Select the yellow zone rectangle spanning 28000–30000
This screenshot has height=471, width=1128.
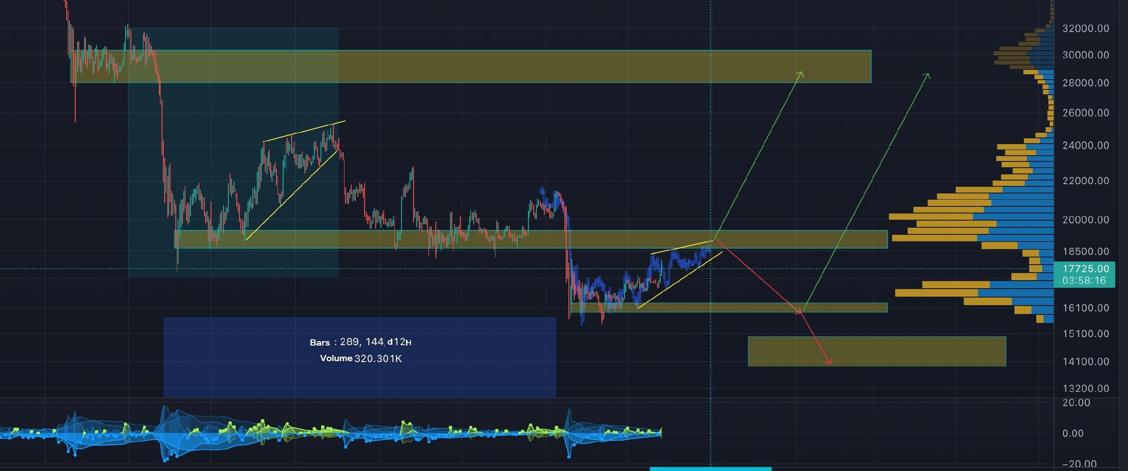tap(471, 66)
